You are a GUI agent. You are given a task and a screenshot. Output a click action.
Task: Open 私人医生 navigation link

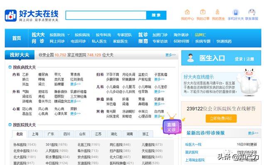pos(99,41)
